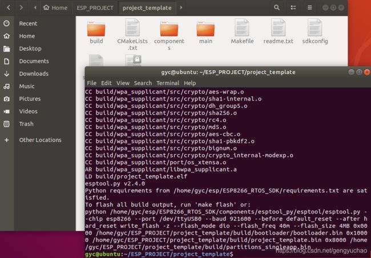The image size is (371, 258).
Task: Go forward in the file manager
Action: click(21, 7)
